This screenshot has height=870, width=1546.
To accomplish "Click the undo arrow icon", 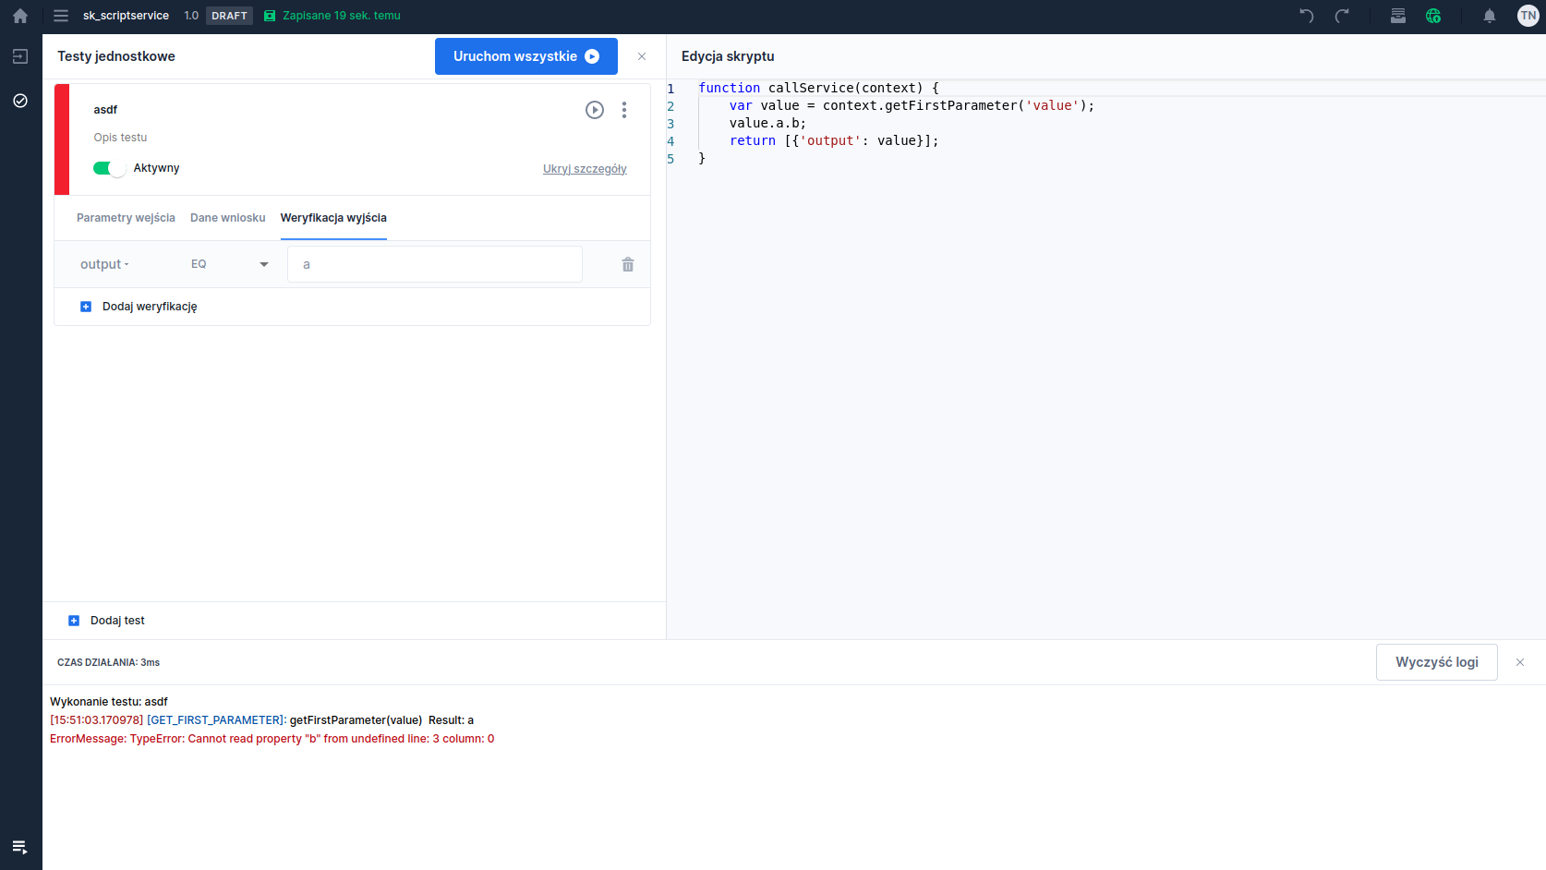I will pyautogui.click(x=1306, y=16).
